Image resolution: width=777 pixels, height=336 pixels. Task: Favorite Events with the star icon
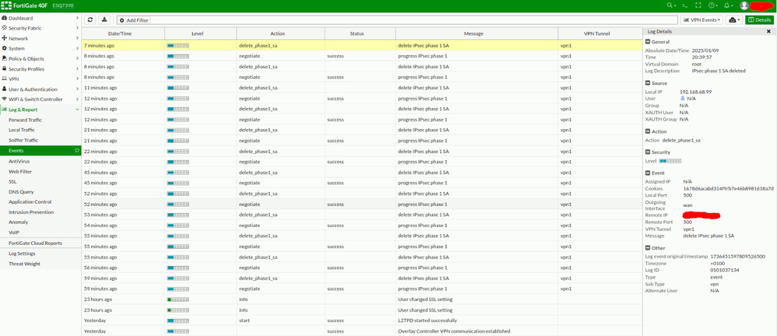tap(76, 150)
